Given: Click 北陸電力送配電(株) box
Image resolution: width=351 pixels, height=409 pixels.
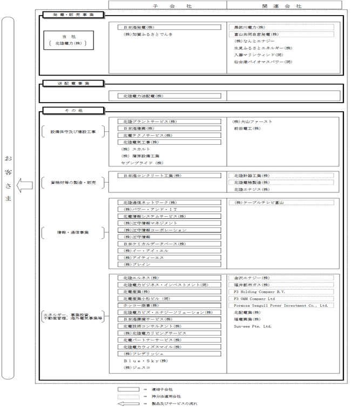Looking at the screenshot, I should point(169,96).
